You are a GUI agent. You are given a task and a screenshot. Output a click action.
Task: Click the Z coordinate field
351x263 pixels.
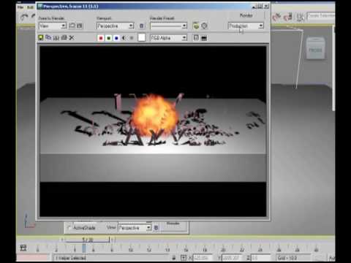261,258
